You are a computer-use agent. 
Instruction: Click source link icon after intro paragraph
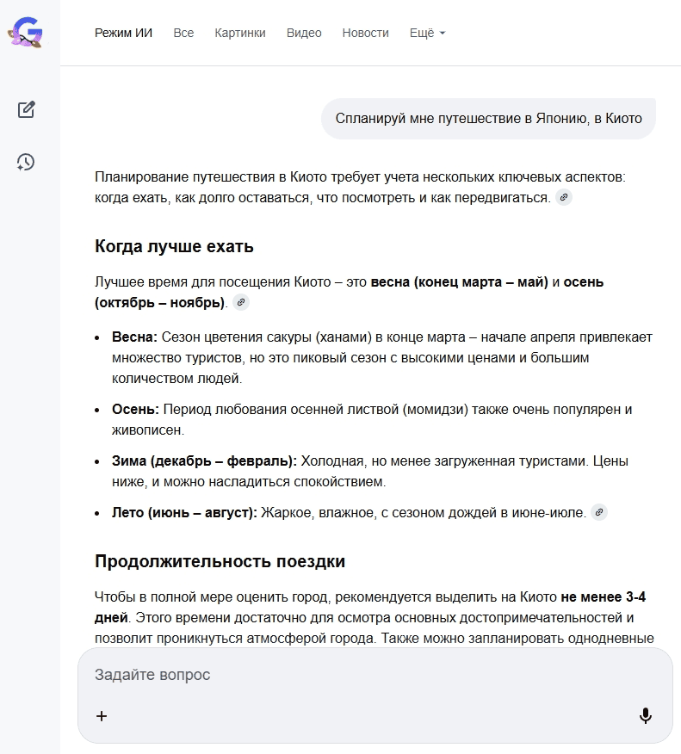click(x=564, y=198)
